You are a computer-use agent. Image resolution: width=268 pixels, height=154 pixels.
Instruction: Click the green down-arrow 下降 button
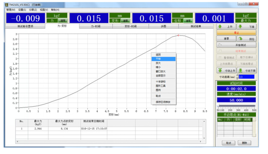click(x=246, y=27)
